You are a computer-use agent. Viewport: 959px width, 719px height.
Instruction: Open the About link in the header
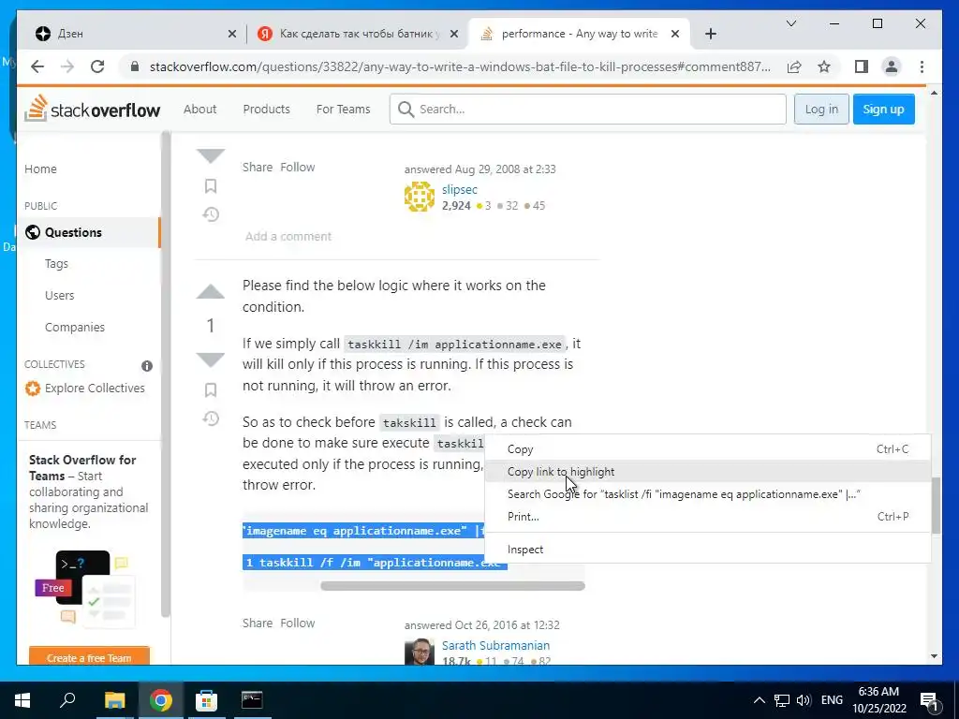click(x=200, y=109)
